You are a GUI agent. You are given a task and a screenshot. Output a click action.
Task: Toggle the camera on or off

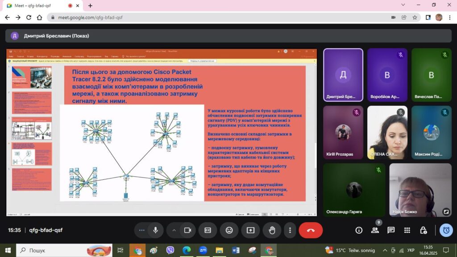(x=187, y=230)
